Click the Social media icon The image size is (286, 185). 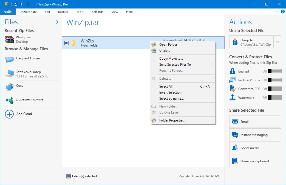(235, 148)
